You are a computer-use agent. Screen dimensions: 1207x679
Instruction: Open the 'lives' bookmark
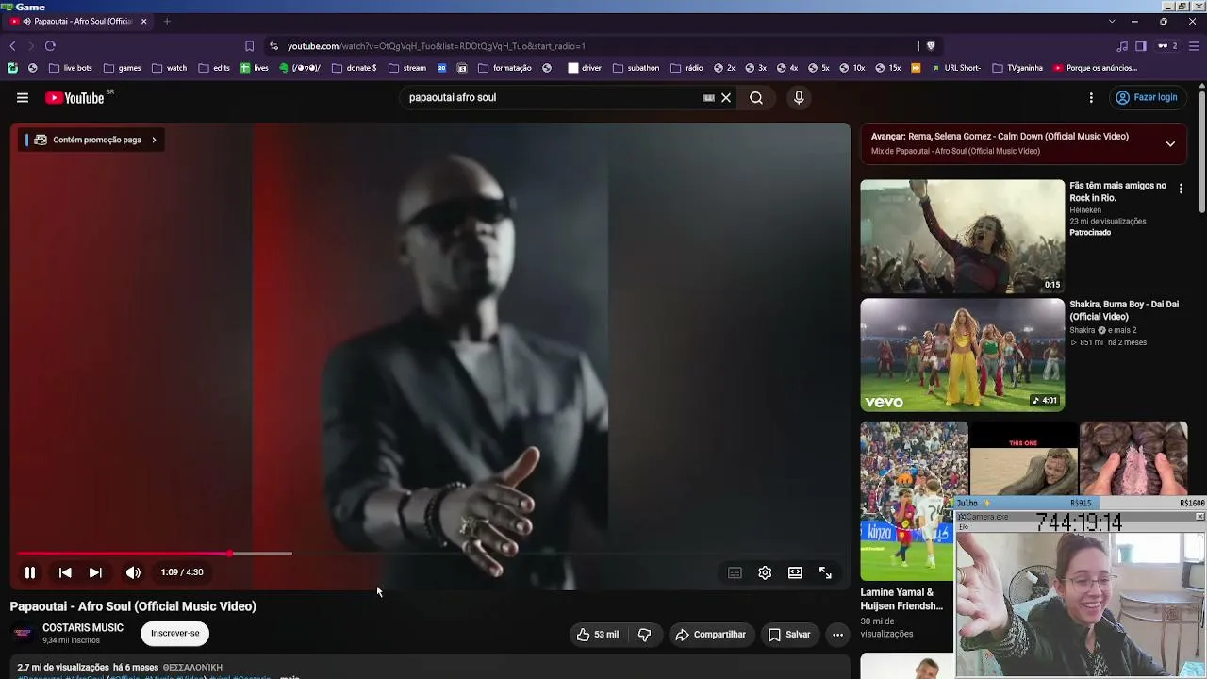255,68
